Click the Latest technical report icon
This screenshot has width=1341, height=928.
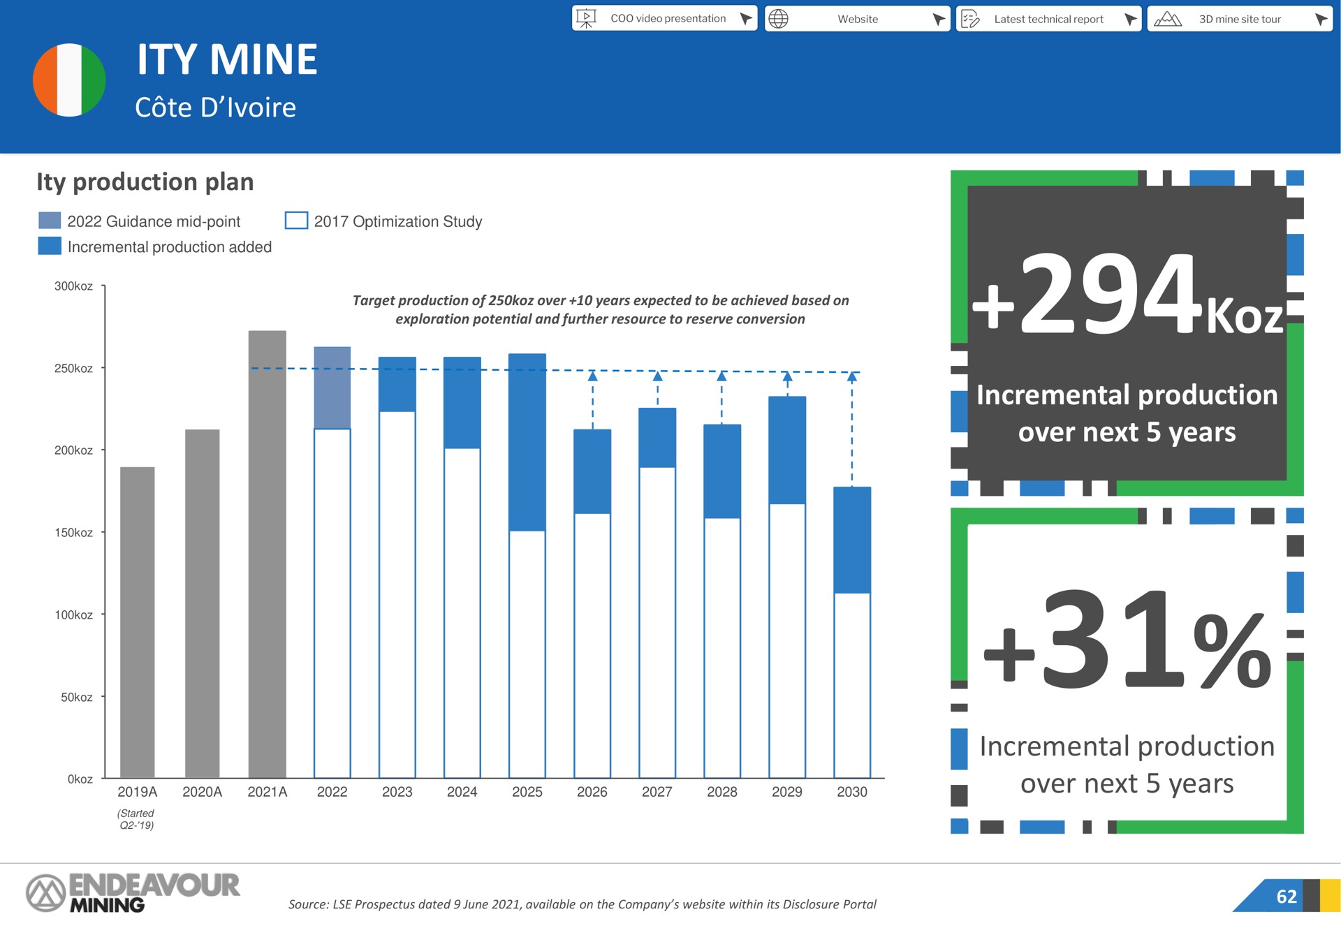pos(973,16)
